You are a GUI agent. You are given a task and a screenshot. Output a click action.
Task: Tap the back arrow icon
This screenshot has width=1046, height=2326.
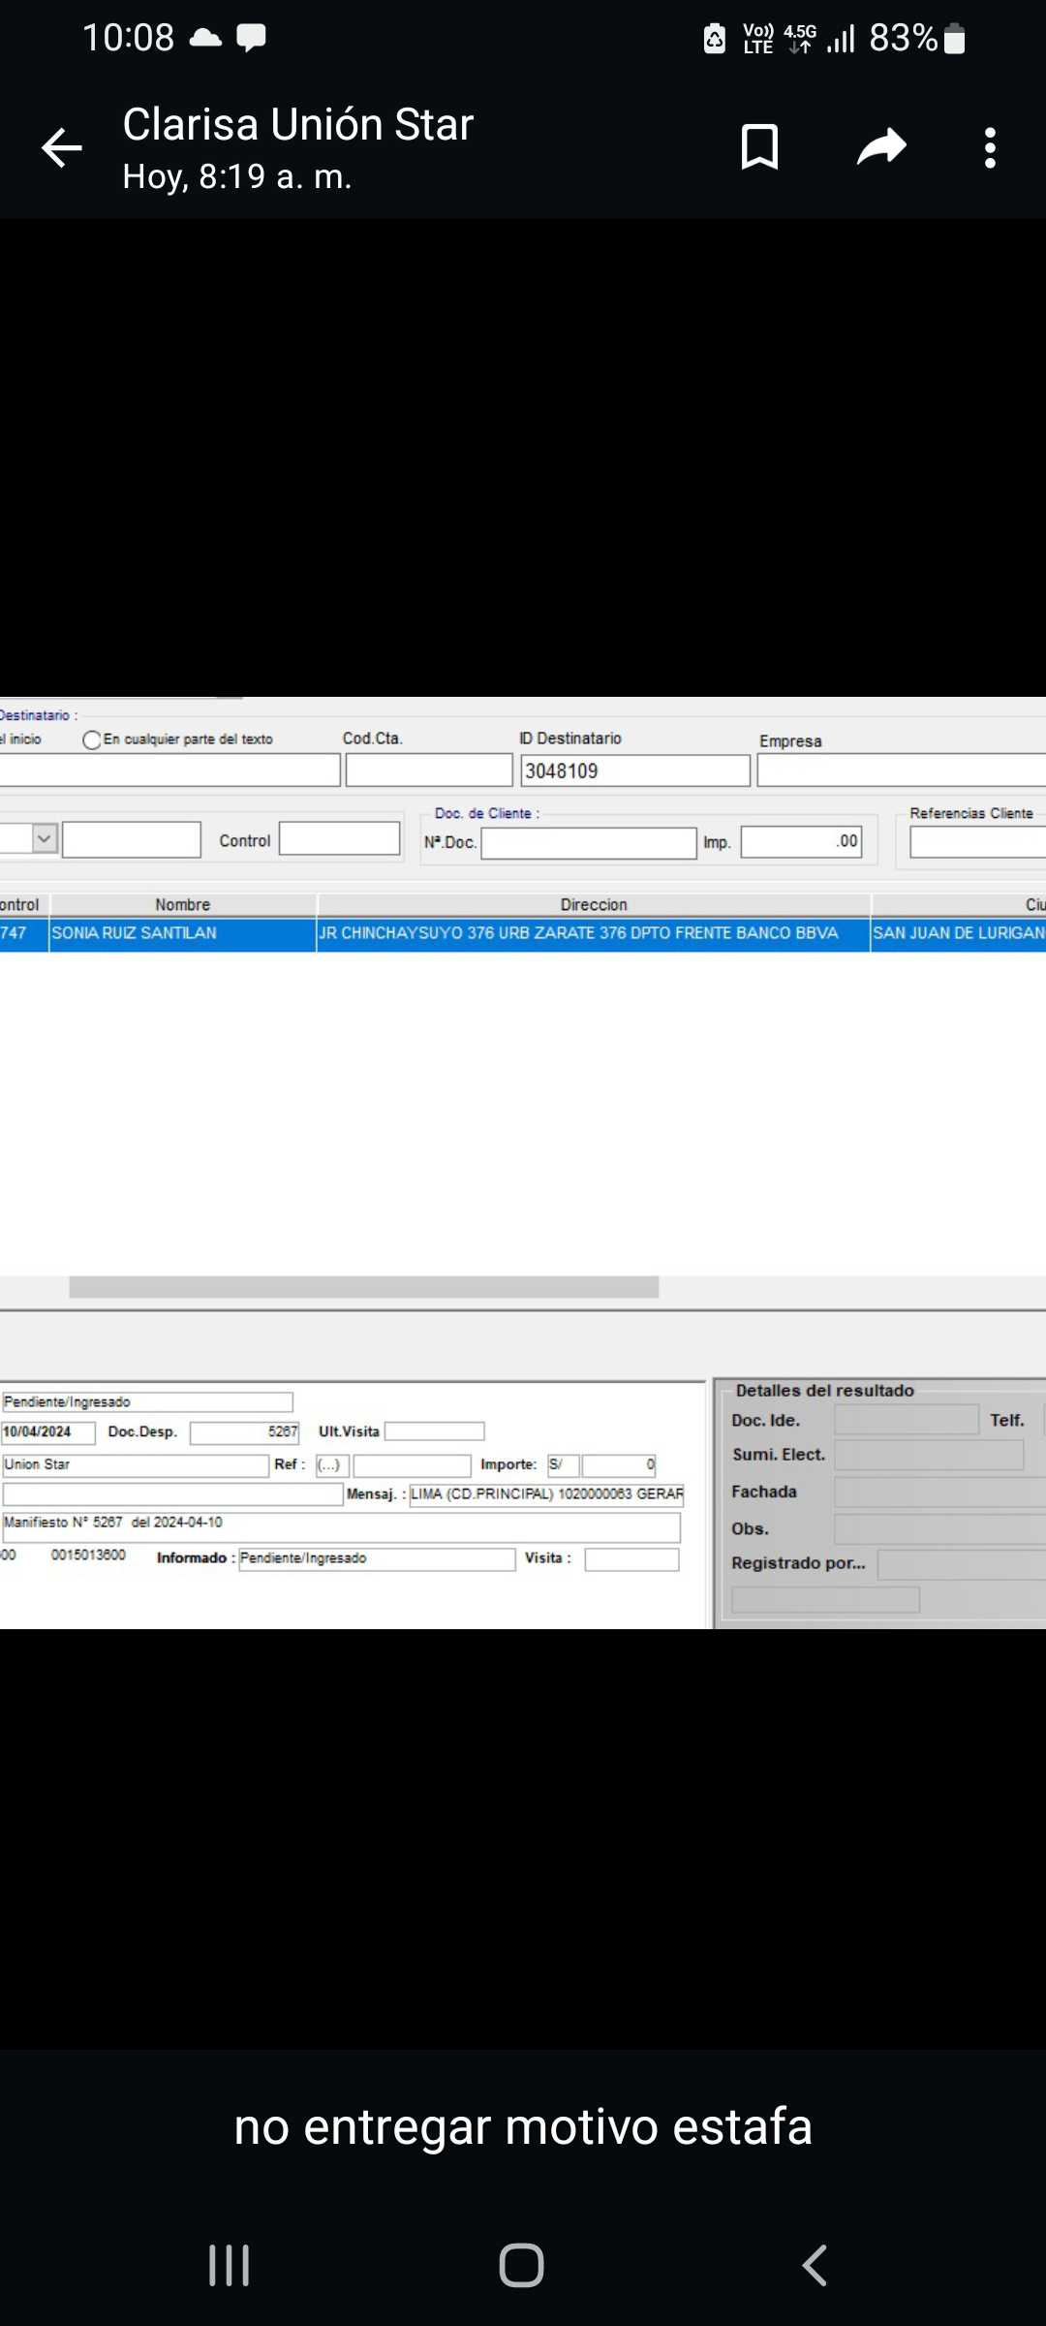pyautogui.click(x=62, y=148)
